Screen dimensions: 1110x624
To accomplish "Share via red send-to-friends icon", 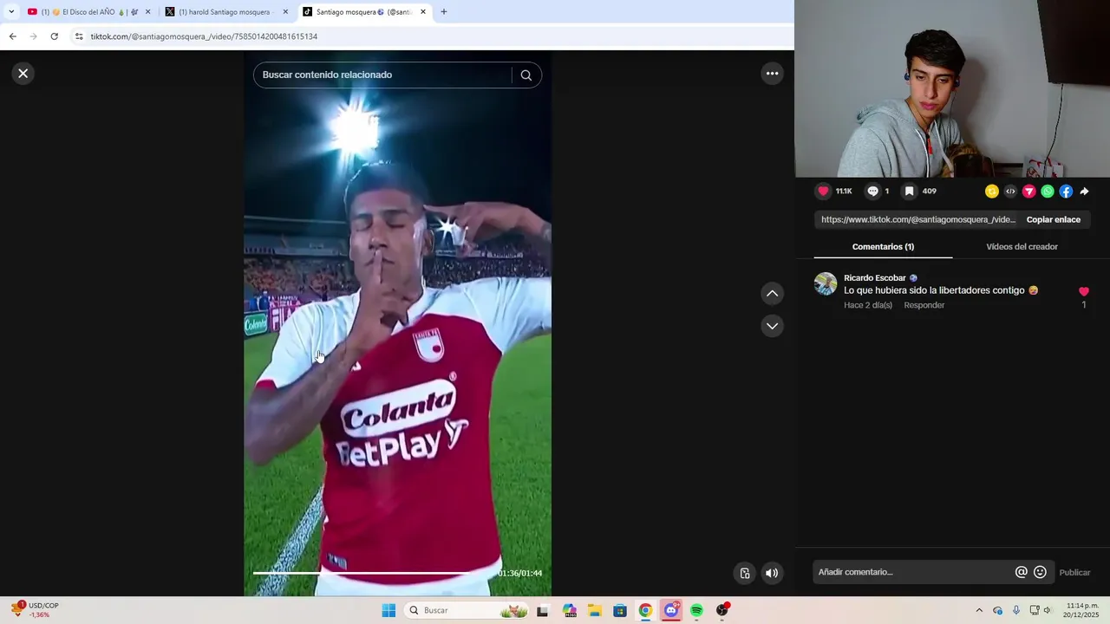I will point(1029,192).
